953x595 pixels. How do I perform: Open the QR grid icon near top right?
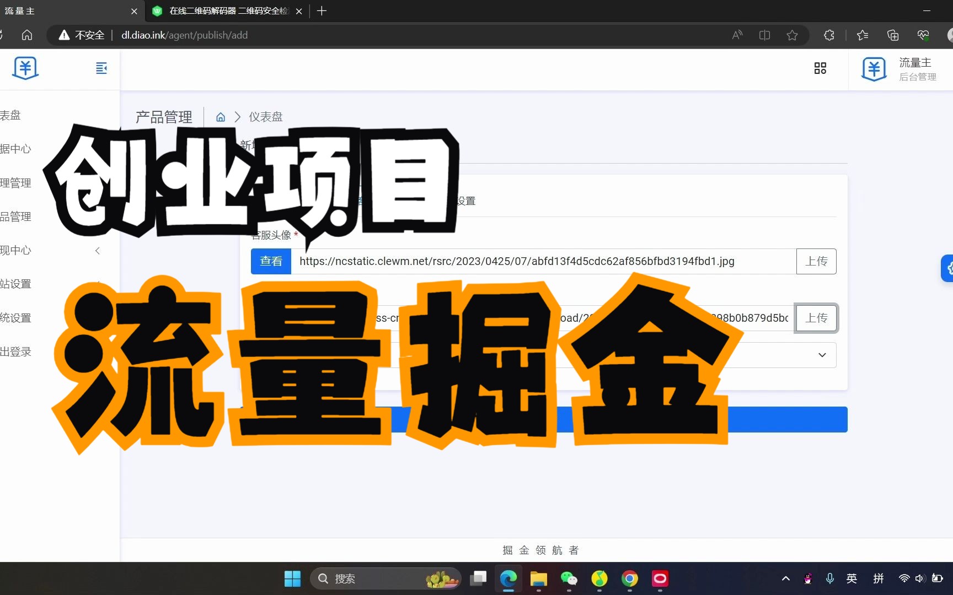(820, 68)
